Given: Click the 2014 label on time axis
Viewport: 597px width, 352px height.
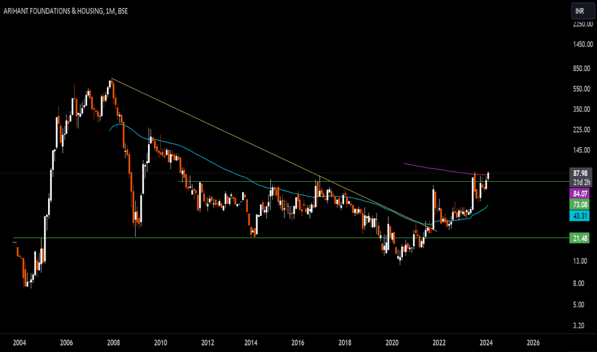Looking at the screenshot, I should click(251, 343).
